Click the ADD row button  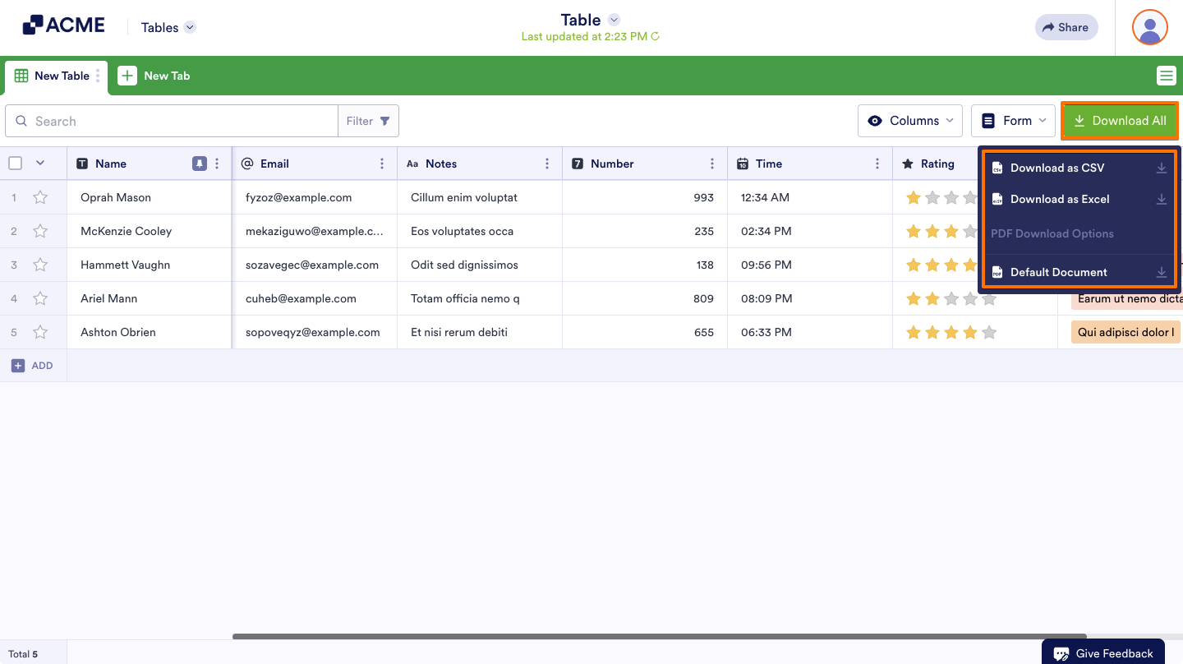33,366
